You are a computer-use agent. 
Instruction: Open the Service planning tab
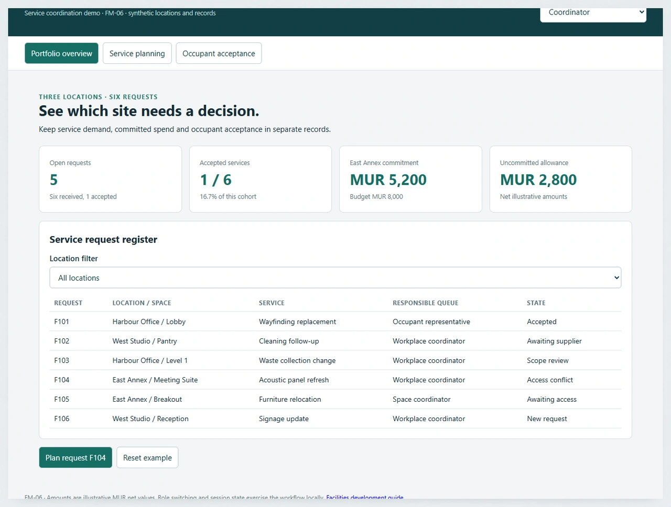coord(137,53)
